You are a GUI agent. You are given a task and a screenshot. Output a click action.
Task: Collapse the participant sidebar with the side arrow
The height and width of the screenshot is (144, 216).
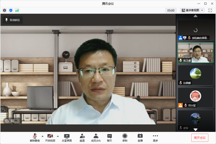click(174, 75)
